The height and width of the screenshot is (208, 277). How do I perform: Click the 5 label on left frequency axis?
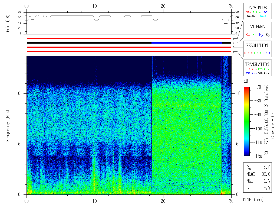point(19,144)
